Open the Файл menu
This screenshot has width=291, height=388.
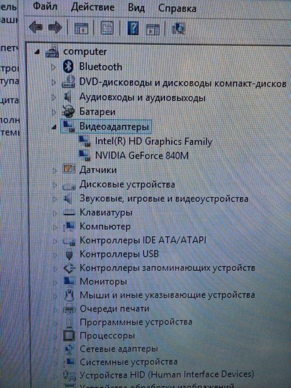[45, 6]
